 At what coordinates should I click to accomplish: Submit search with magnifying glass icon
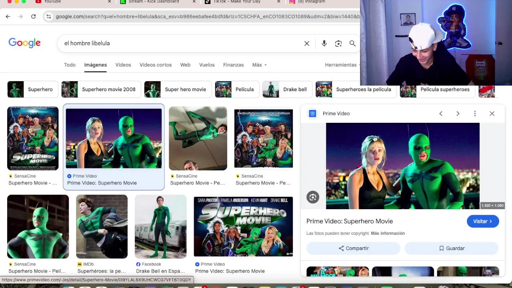pyautogui.click(x=352, y=43)
